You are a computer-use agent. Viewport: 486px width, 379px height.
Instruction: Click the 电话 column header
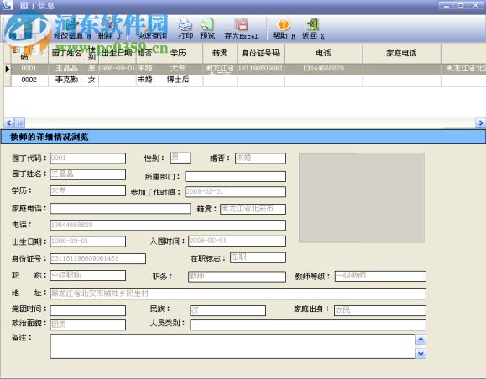click(323, 53)
